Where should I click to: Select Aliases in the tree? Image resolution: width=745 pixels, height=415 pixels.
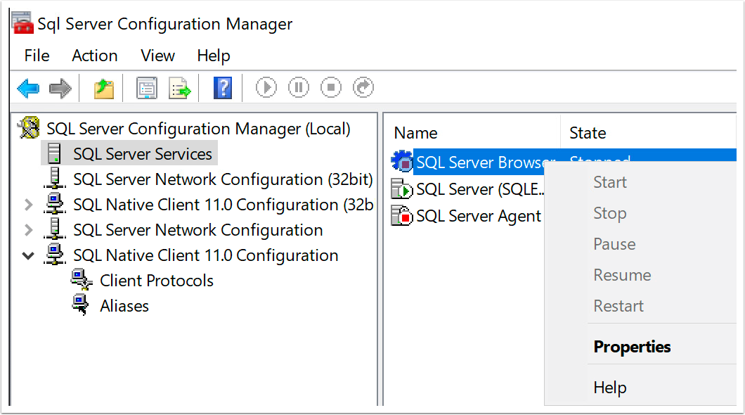click(x=124, y=306)
